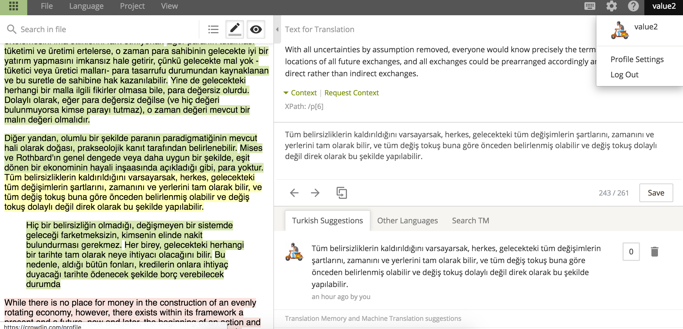
Task: Toggle the list view mode icon
Action: coord(213,29)
